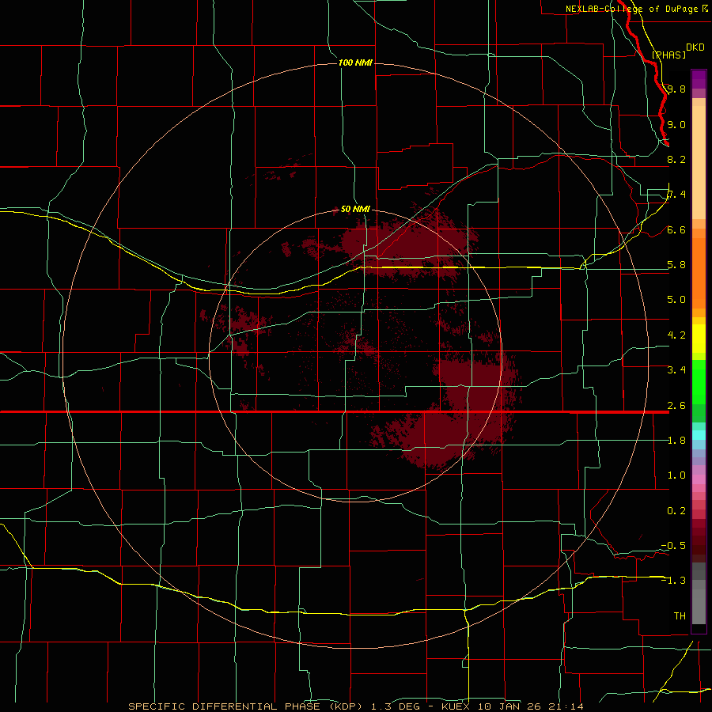Click the 8.2 value on the color scale
Viewport: 712px width, 712px height.
676,159
